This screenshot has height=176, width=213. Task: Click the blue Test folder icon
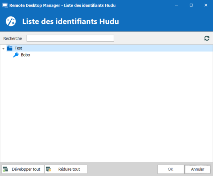(10, 48)
